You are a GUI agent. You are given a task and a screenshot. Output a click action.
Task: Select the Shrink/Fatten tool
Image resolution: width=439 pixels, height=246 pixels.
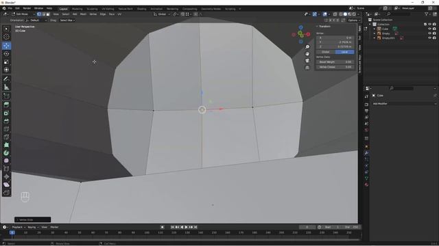point(6,177)
